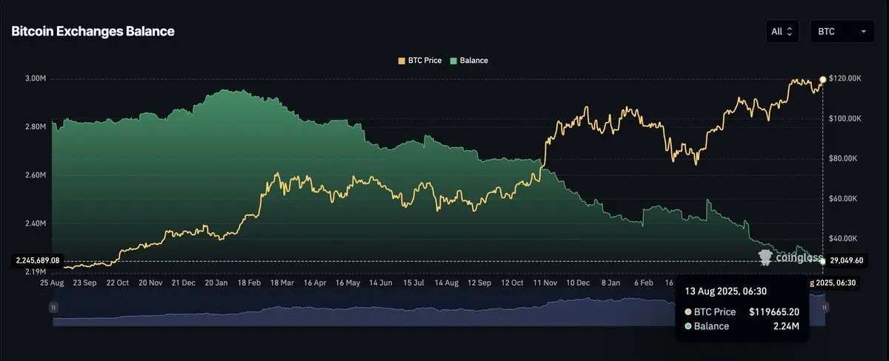Toggle the BTC Price legend series
The height and width of the screenshot is (361, 889).
click(x=419, y=61)
